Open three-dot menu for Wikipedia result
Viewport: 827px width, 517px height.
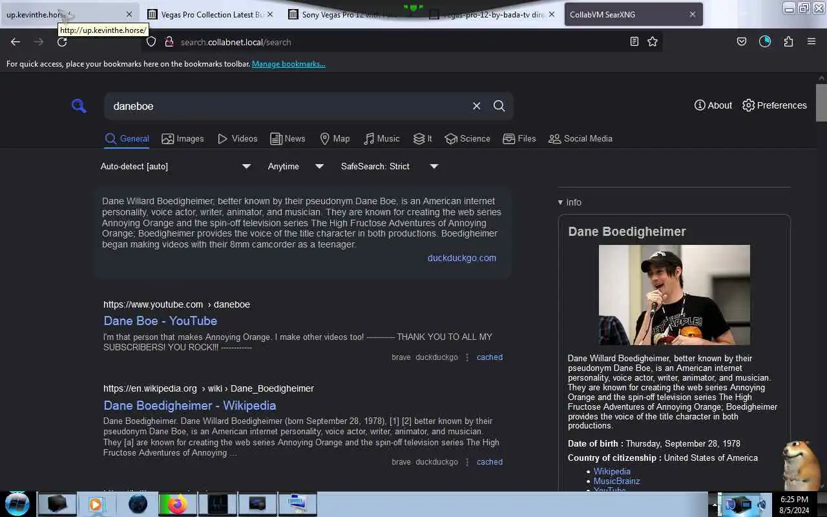(x=467, y=462)
